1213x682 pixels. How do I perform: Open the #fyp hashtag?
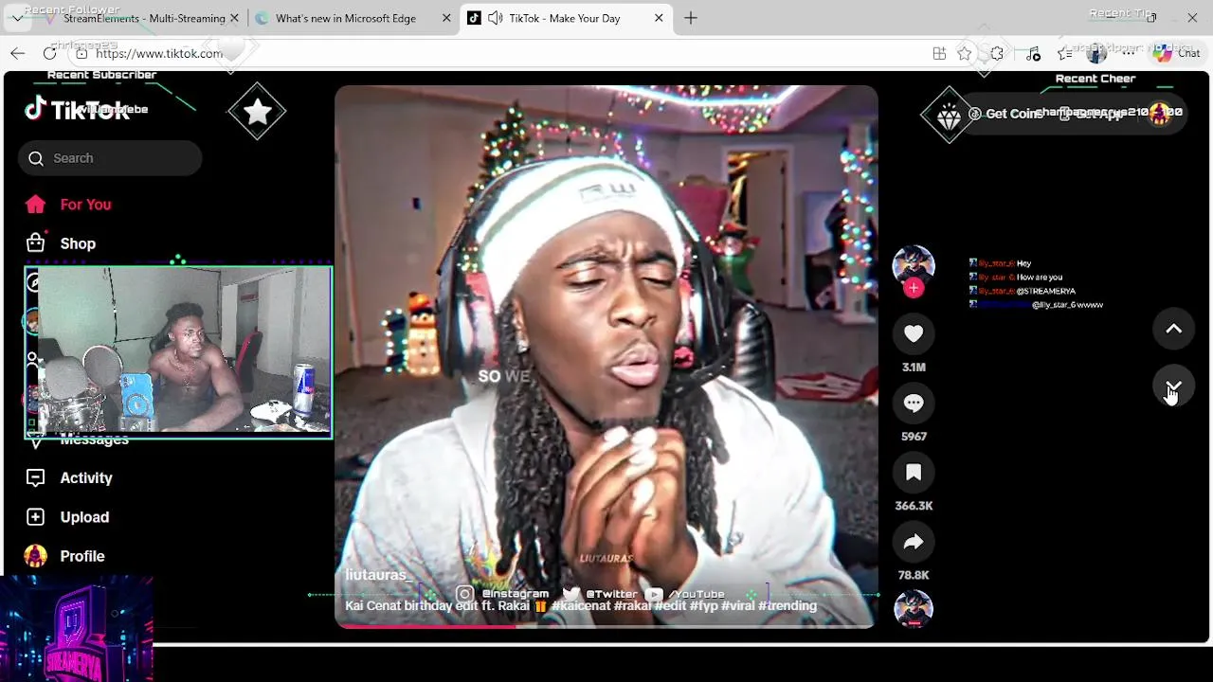[703, 606]
